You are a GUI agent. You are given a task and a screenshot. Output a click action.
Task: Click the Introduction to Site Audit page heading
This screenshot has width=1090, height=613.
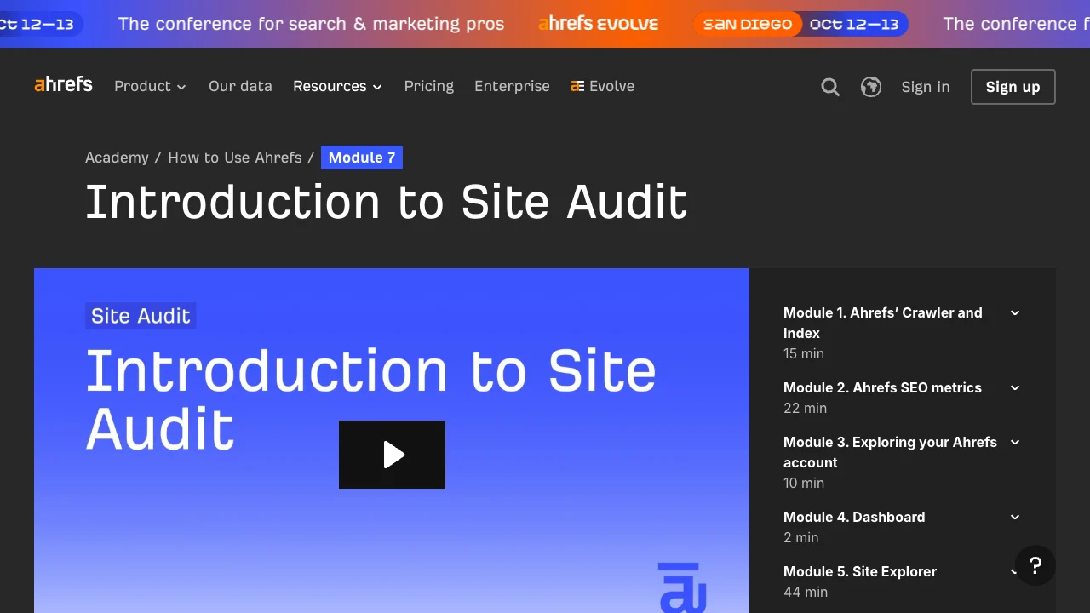point(386,203)
